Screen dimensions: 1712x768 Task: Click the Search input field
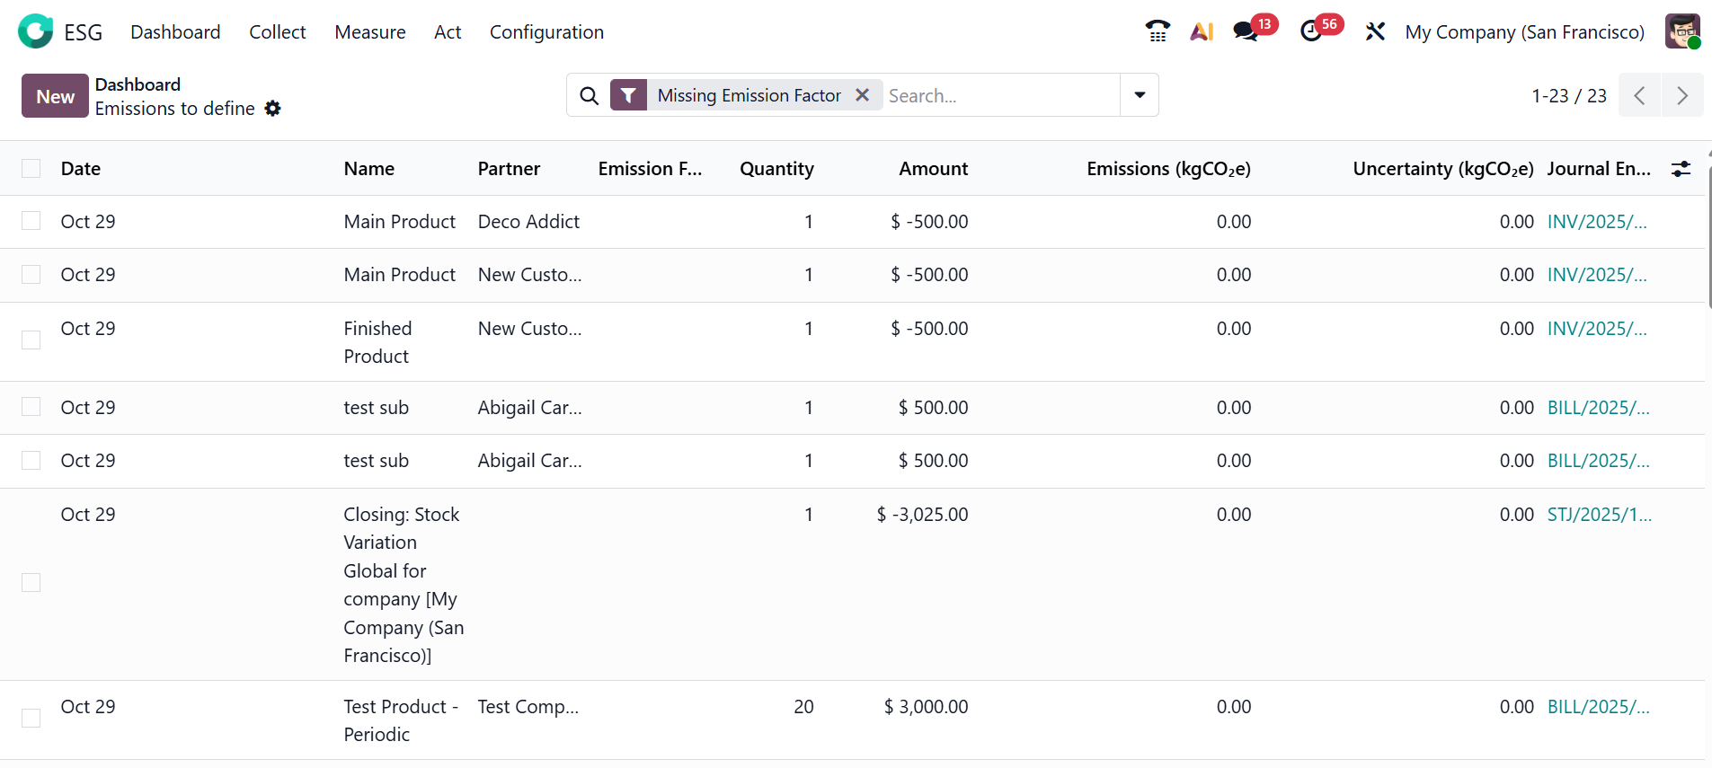(998, 95)
